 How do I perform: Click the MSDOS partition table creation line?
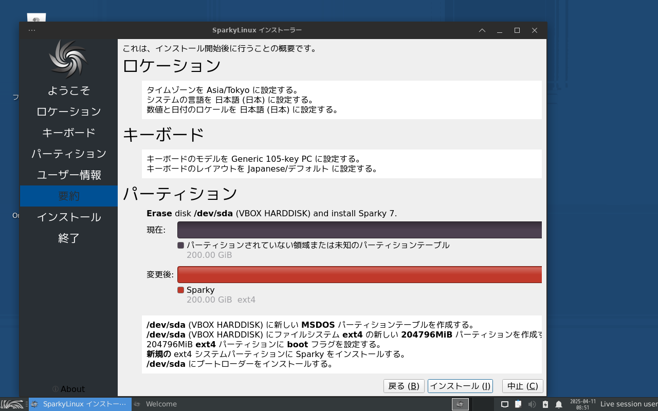[310, 325]
